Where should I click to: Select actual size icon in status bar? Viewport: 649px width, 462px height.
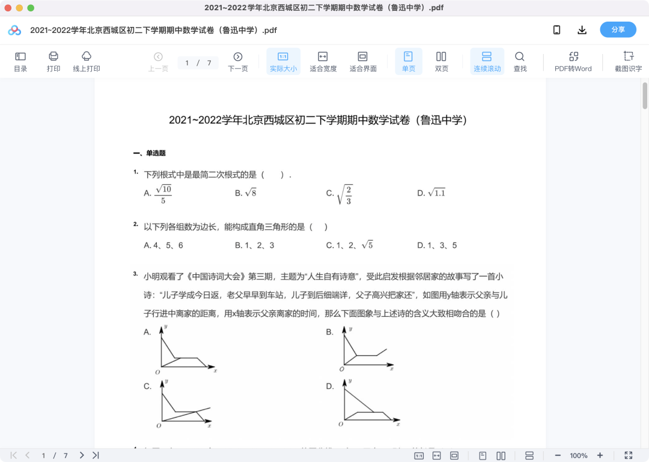click(x=419, y=455)
